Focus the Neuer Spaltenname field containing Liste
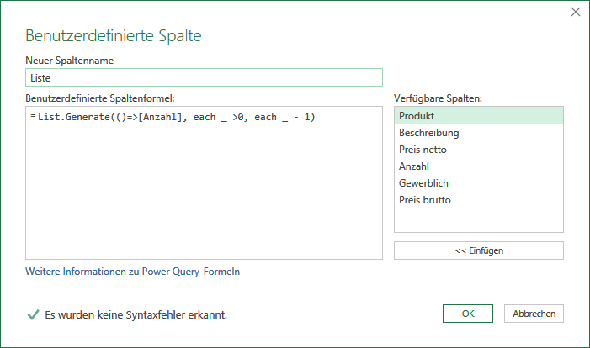 click(204, 77)
